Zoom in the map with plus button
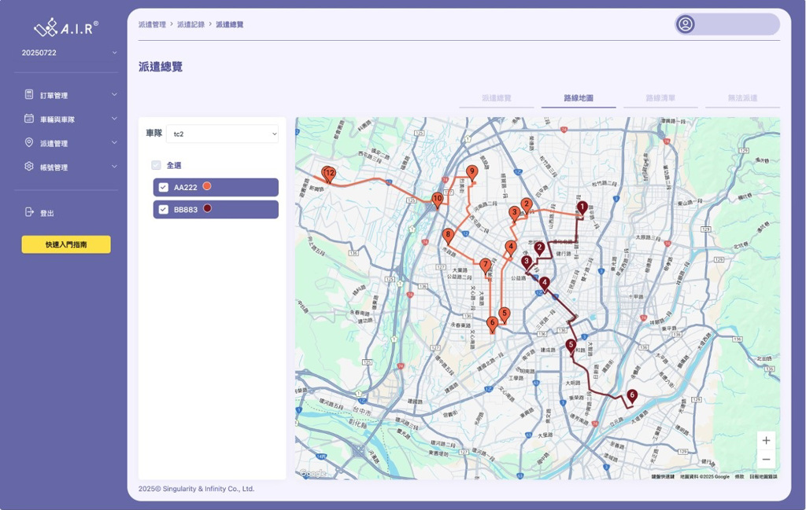The image size is (806, 510). (x=766, y=440)
